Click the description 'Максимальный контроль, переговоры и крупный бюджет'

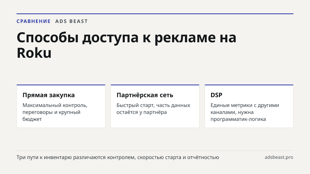click(x=55, y=112)
